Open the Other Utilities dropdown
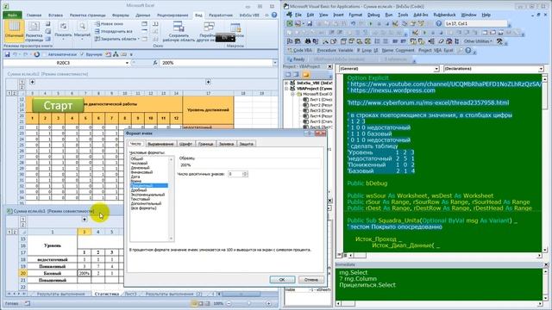Image resolution: width=552 pixels, height=310 pixels. [478, 41]
